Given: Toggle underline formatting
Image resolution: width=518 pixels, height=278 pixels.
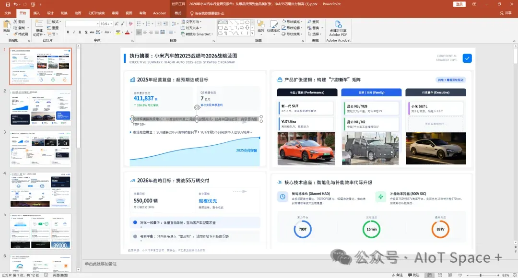Looking at the screenshot, I should click(x=80, y=32).
